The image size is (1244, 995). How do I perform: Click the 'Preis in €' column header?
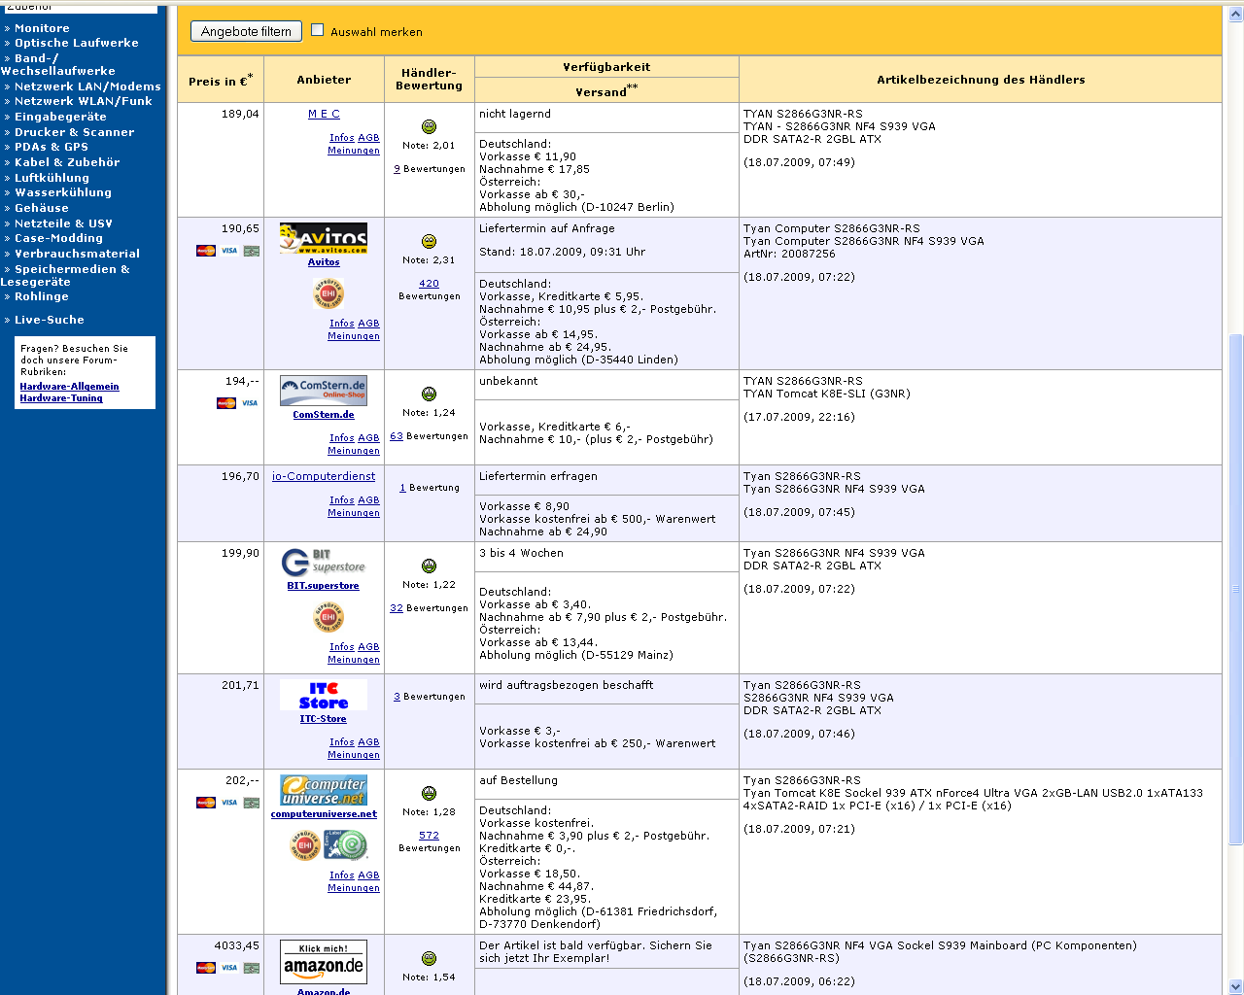click(221, 80)
